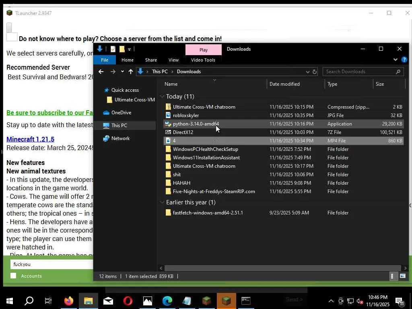The image size is (412, 309).
Task: Open the Photos app in taskbar
Action: click(x=147, y=301)
